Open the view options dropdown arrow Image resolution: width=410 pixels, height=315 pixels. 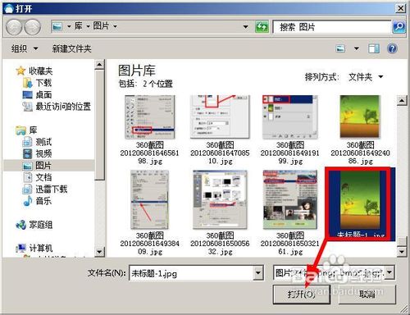pos(357,49)
